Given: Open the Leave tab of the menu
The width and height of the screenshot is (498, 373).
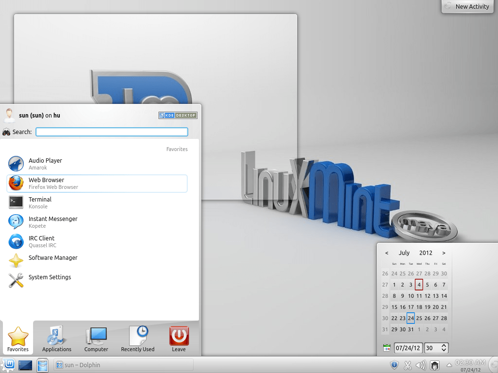Looking at the screenshot, I should tap(178, 339).
